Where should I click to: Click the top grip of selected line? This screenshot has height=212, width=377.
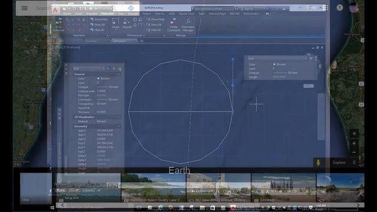tap(233, 59)
